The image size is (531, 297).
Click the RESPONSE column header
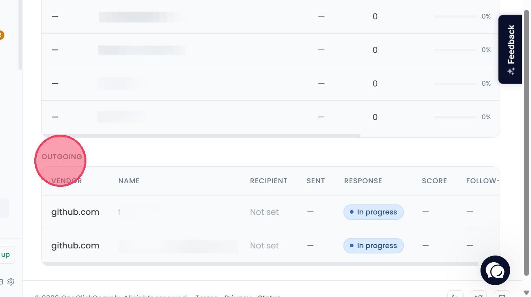[x=363, y=181]
